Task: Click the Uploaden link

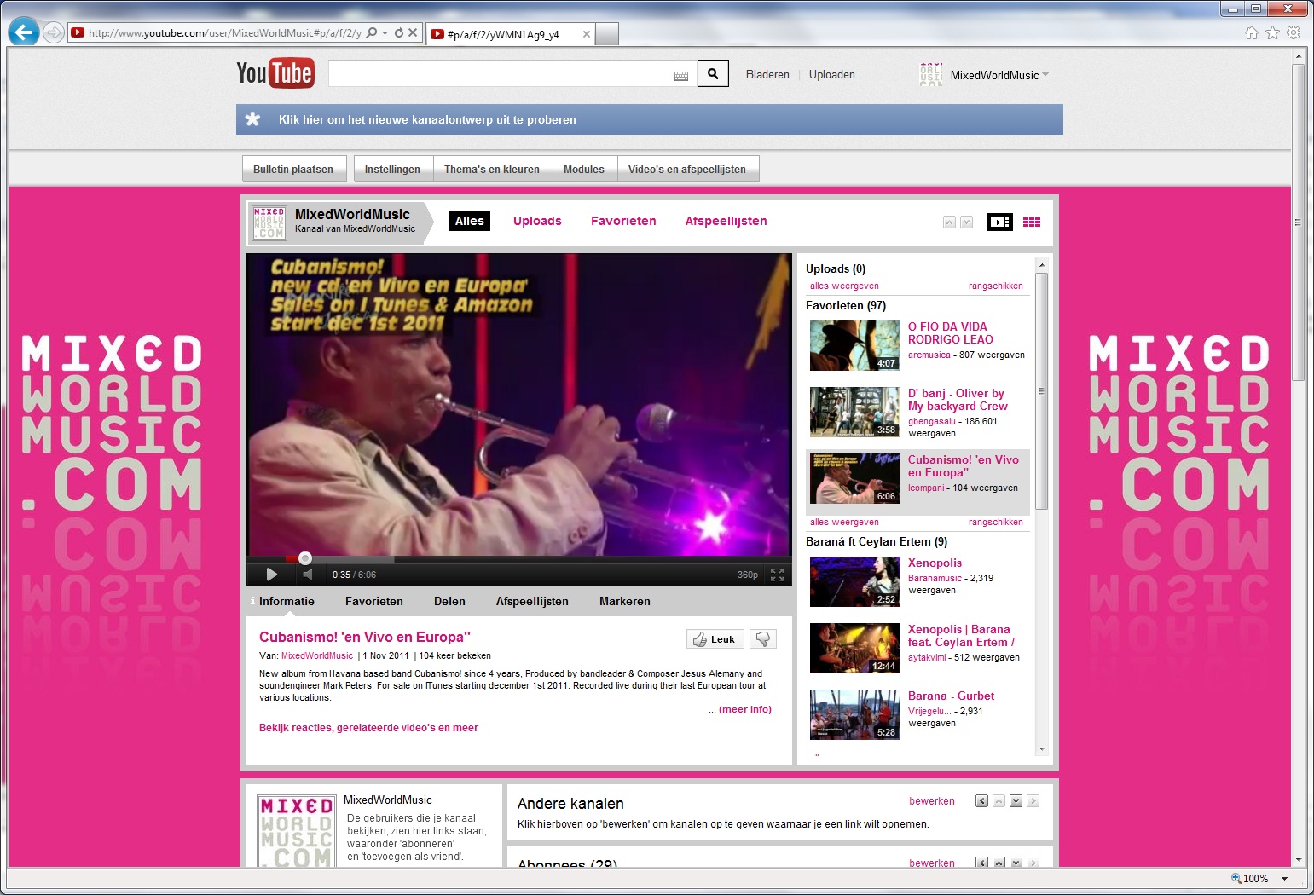Action: pos(831,75)
